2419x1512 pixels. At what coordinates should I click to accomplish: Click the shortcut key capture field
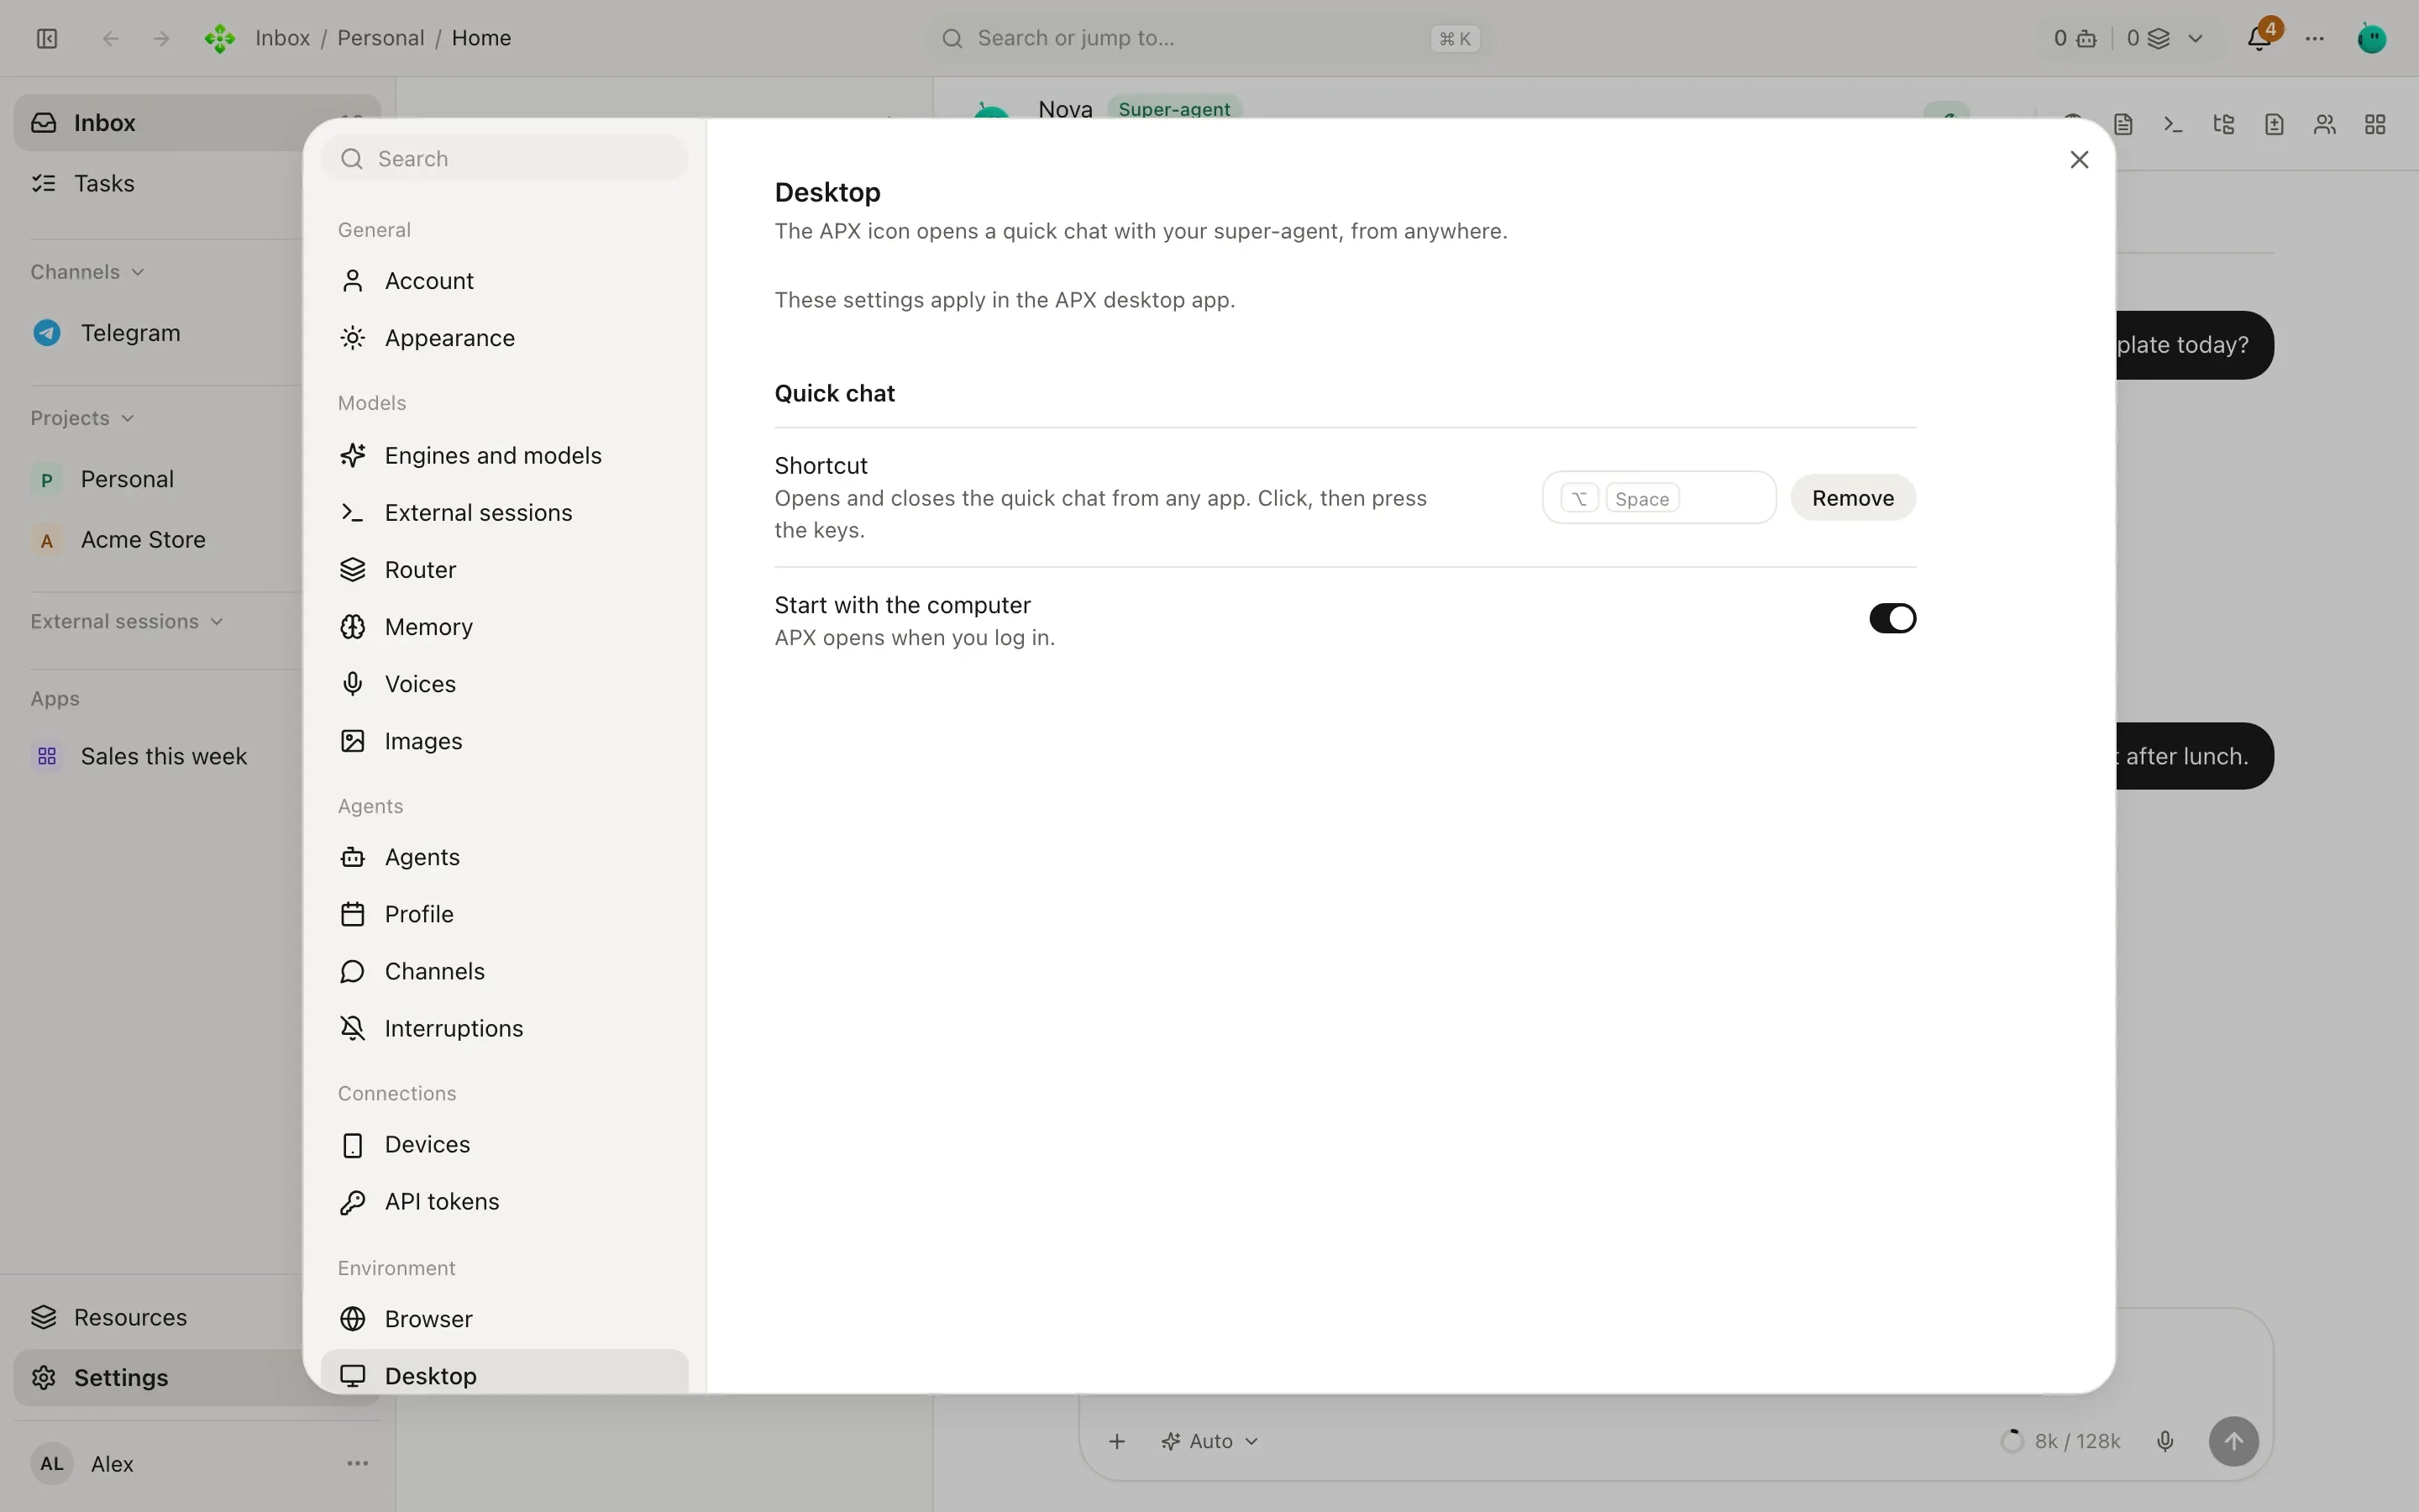[1658, 498]
